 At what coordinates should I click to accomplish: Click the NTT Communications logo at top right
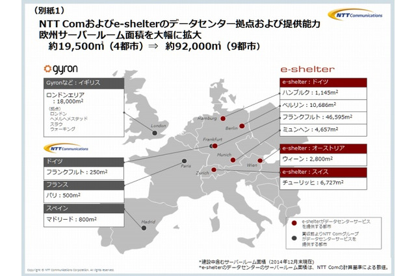tap(355, 14)
